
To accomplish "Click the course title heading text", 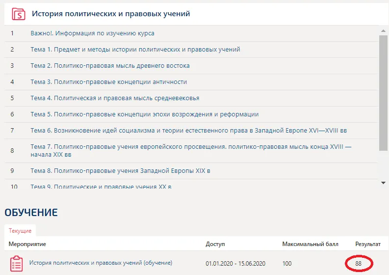I will 111,14.
